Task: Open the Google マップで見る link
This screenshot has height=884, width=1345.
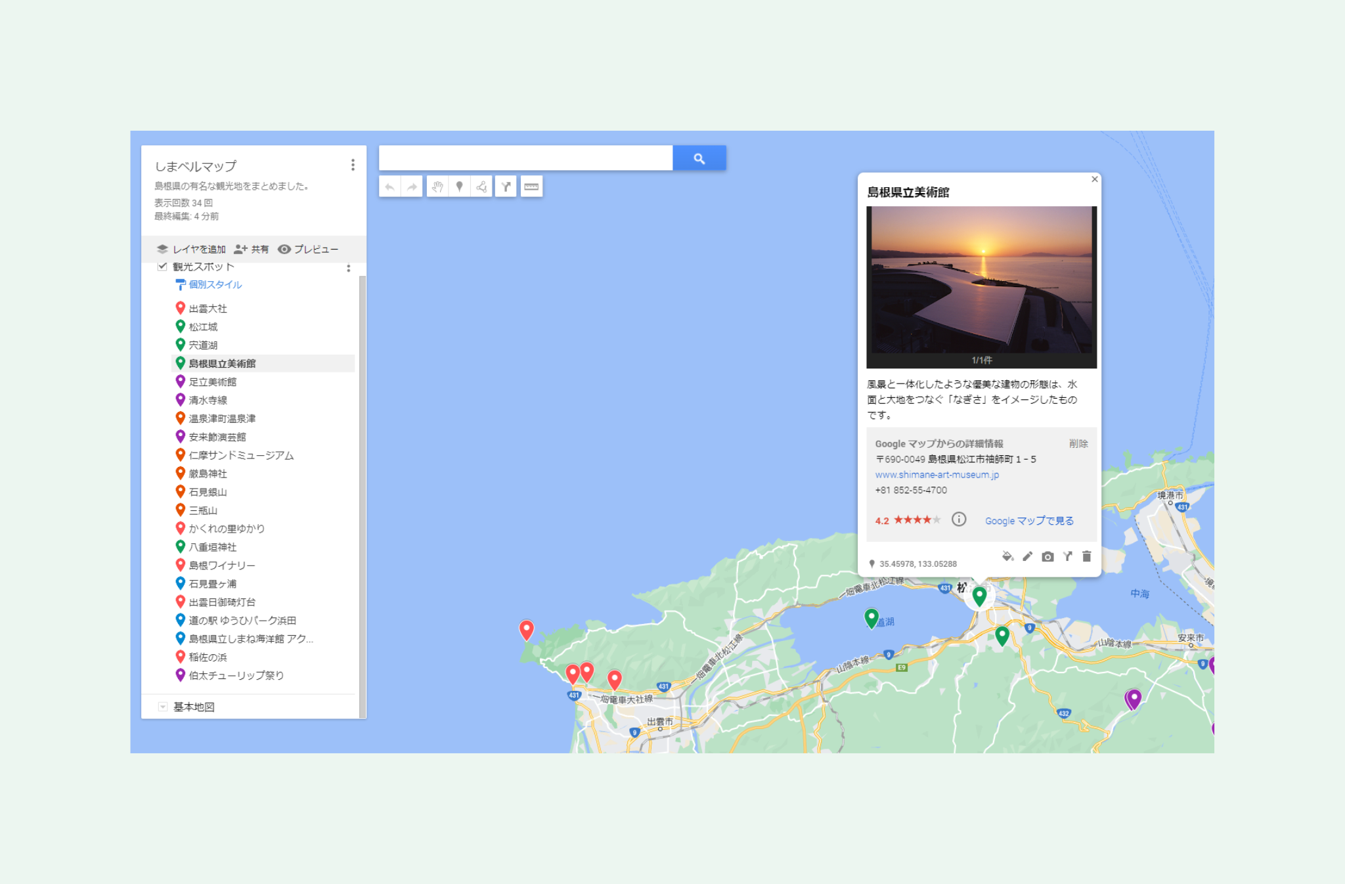Action: point(1029,521)
